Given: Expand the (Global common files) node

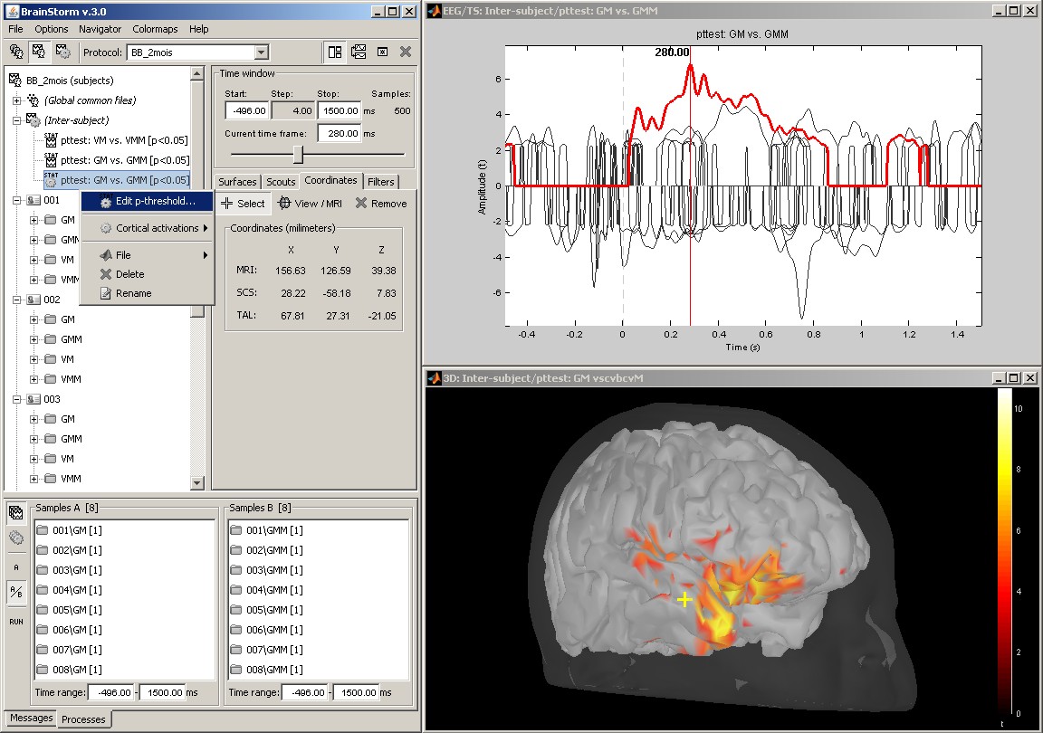Looking at the screenshot, I should (16, 100).
